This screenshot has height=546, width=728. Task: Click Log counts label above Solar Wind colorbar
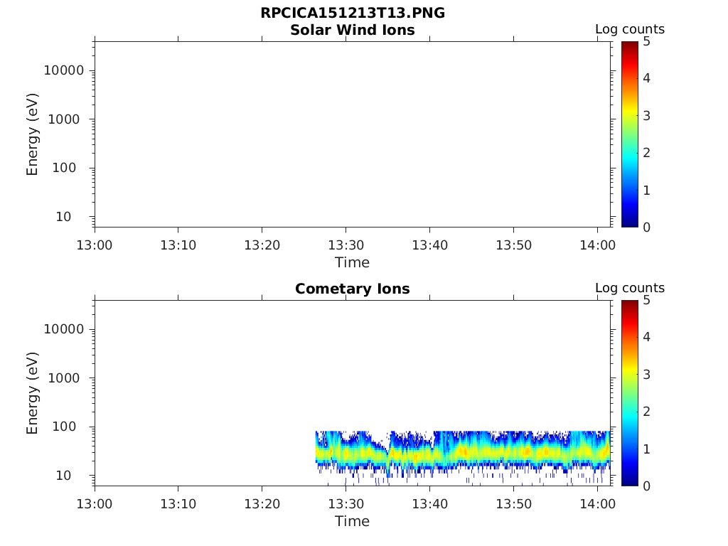(630, 29)
